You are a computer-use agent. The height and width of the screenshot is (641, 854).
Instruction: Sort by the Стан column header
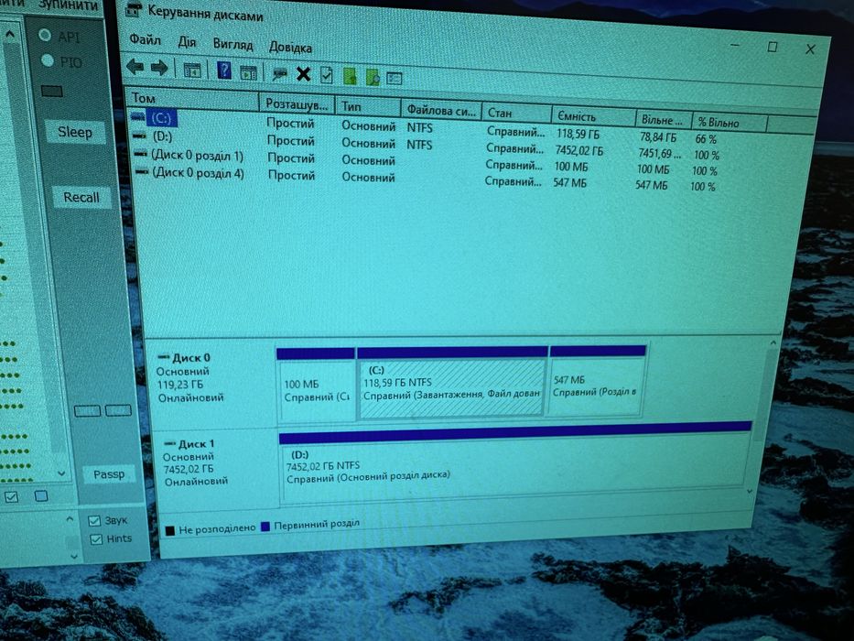point(515,114)
